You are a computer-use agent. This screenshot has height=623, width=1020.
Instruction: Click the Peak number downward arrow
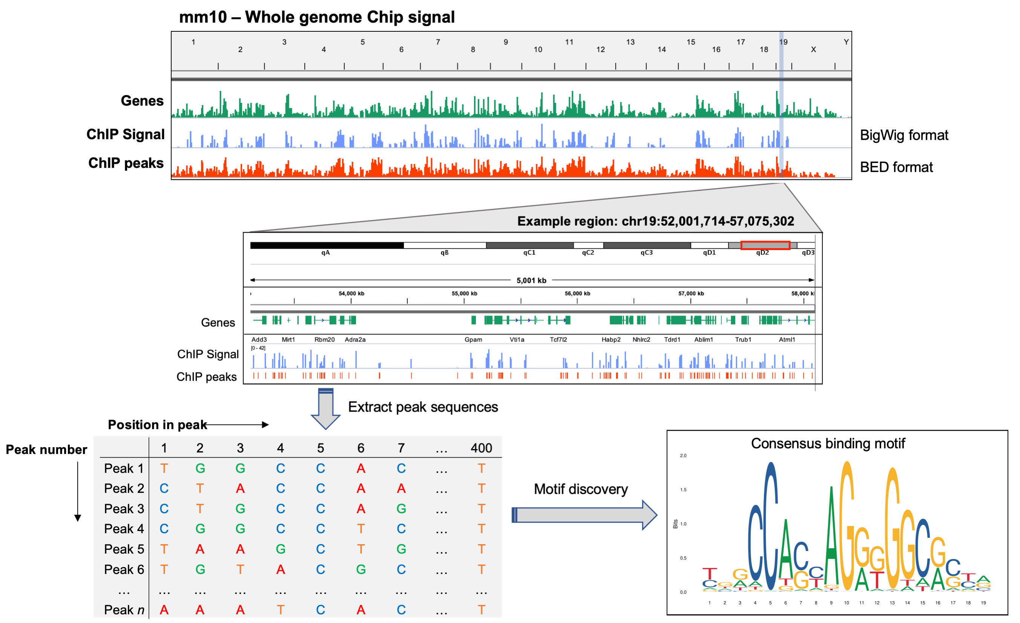(77, 492)
